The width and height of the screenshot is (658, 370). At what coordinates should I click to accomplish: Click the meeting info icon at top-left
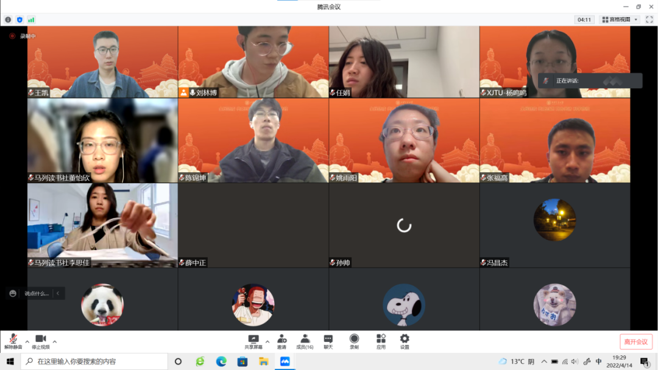[8, 19]
